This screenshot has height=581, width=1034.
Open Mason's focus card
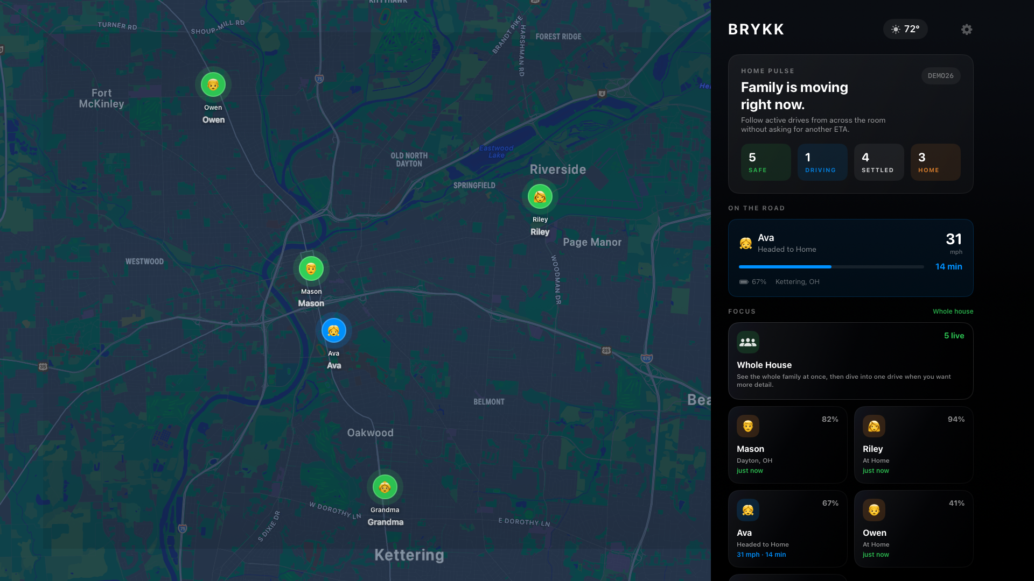[x=787, y=444]
